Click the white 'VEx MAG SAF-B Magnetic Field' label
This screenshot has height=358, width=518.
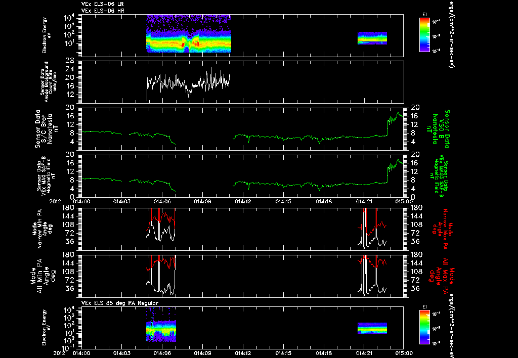click(47, 175)
